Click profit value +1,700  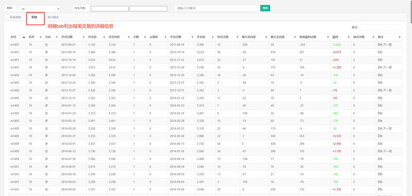pyautogui.click(x=337, y=151)
